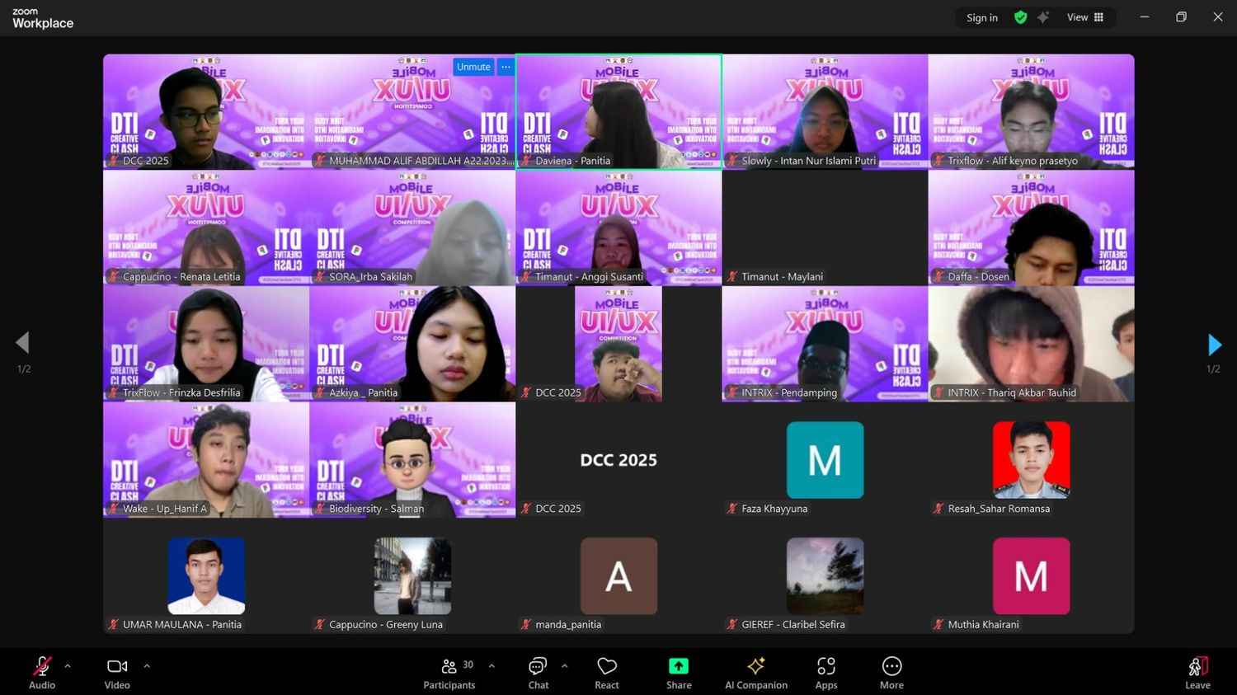The width and height of the screenshot is (1237, 695).
Task: Click the muted mic icon beside Muthia Khairani
Action: pos(938,625)
